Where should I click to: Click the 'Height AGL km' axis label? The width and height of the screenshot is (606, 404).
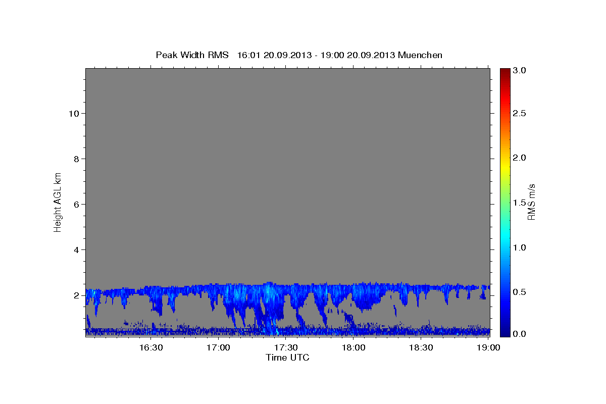pos(58,202)
